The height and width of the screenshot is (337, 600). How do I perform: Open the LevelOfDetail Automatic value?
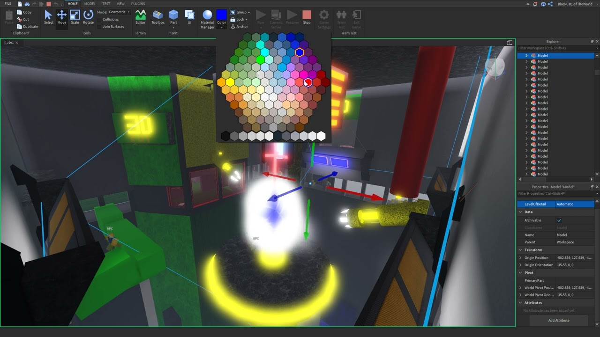[x=575, y=204]
